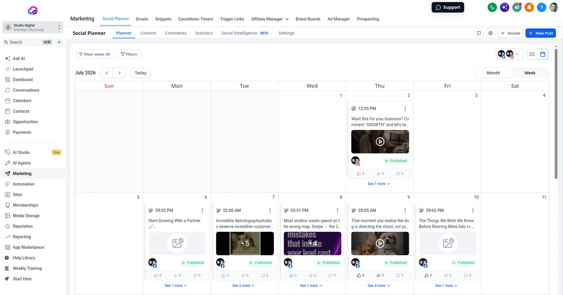Play the dog video on 05:05 AM post
This screenshot has width=563, height=295.
(x=380, y=243)
